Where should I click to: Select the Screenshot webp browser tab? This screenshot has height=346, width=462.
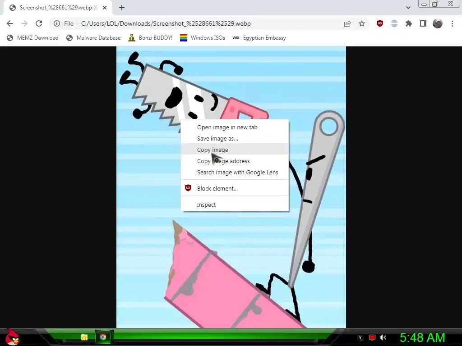57,8
